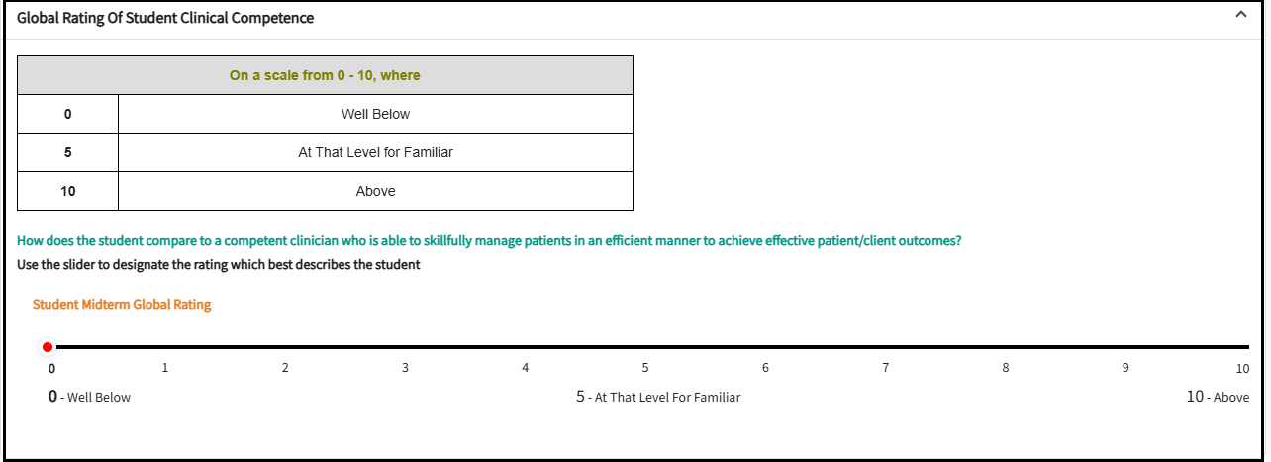This screenshot has width=1271, height=462.
Task: Set slider to tick mark 1
Action: tap(165, 347)
